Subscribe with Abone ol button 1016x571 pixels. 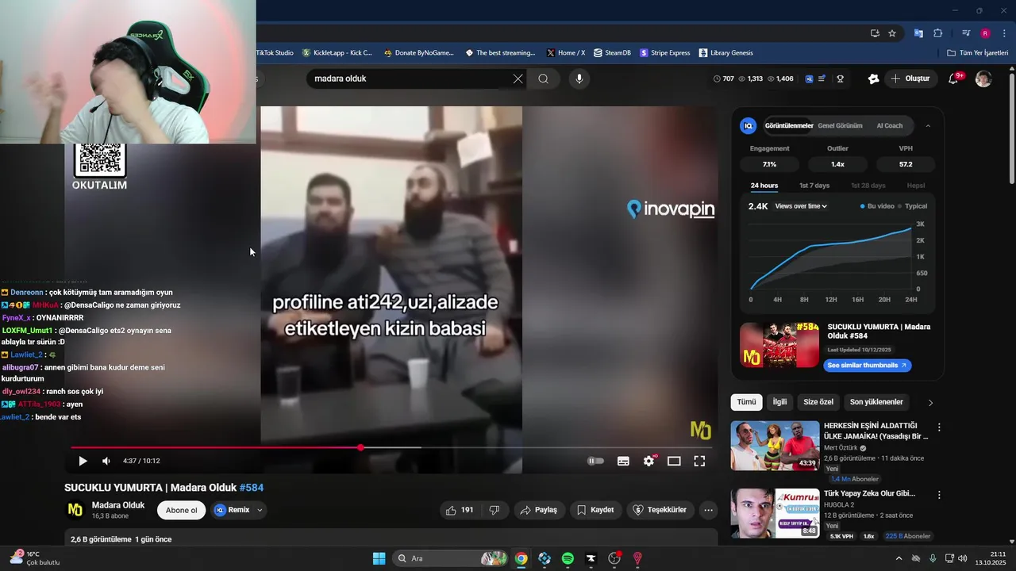click(x=181, y=510)
